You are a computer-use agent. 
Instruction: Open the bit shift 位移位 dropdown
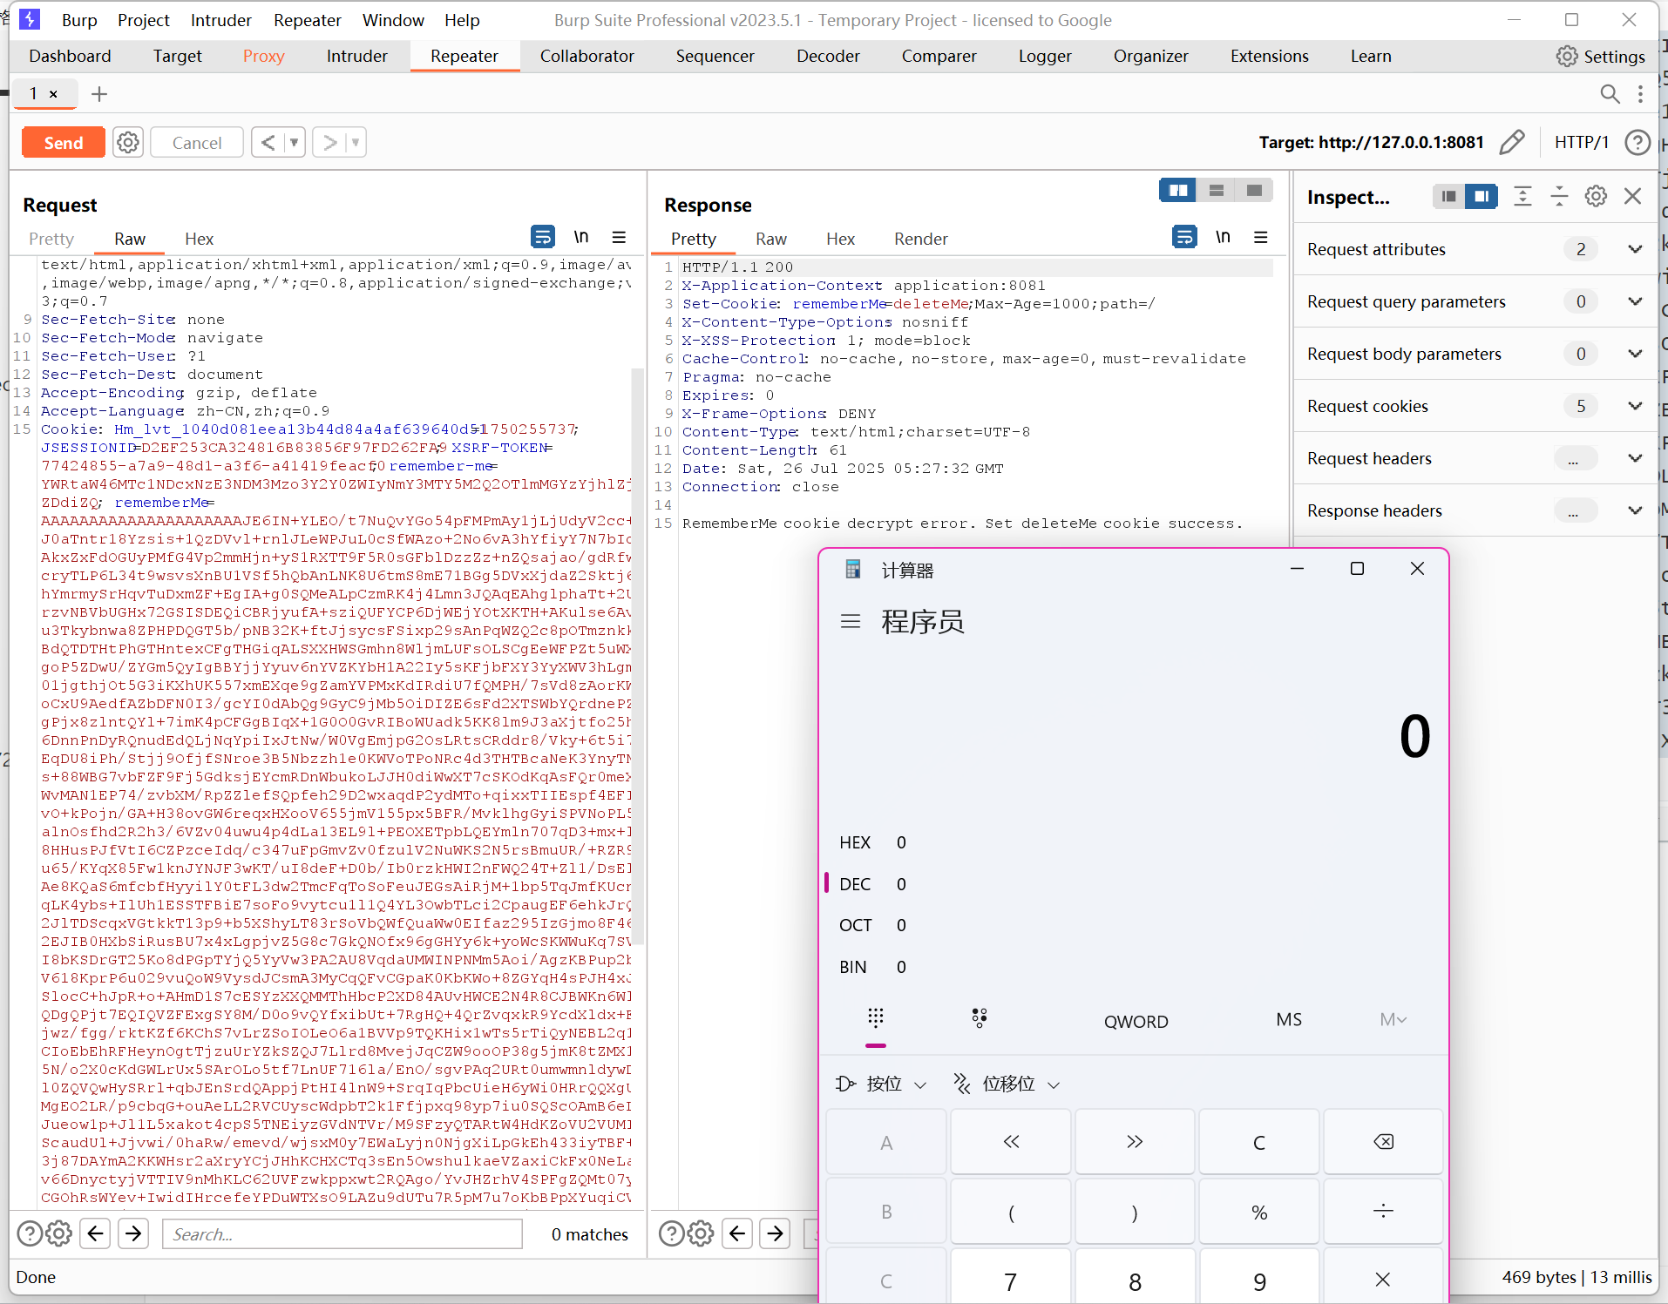pos(1007,1084)
